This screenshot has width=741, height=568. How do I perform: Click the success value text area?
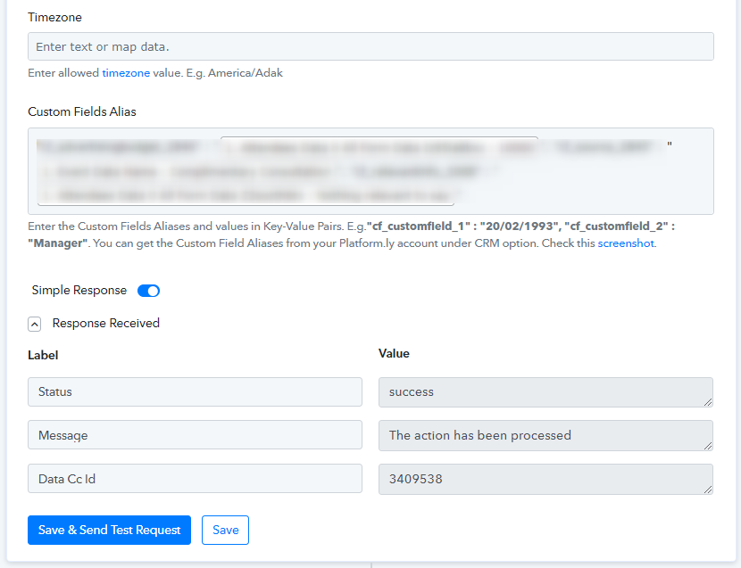point(545,391)
